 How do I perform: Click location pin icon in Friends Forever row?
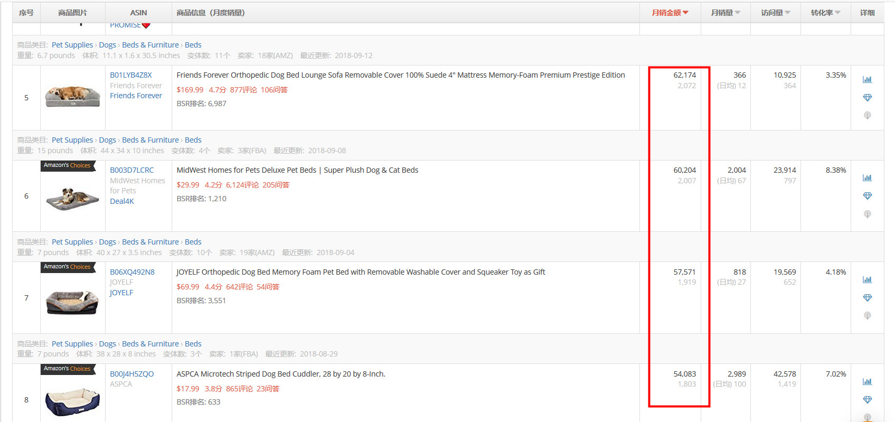tap(867, 115)
